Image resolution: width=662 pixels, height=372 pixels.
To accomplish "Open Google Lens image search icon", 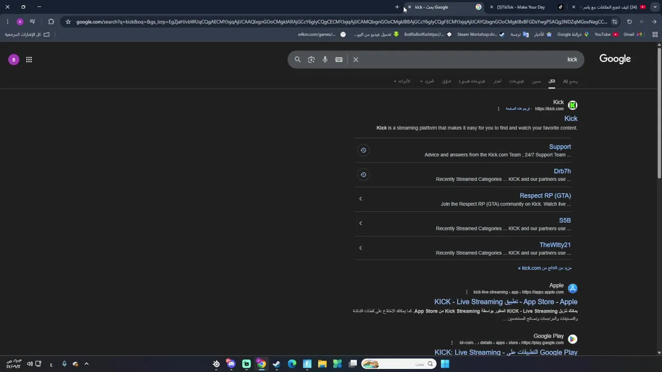I will 311,59.
